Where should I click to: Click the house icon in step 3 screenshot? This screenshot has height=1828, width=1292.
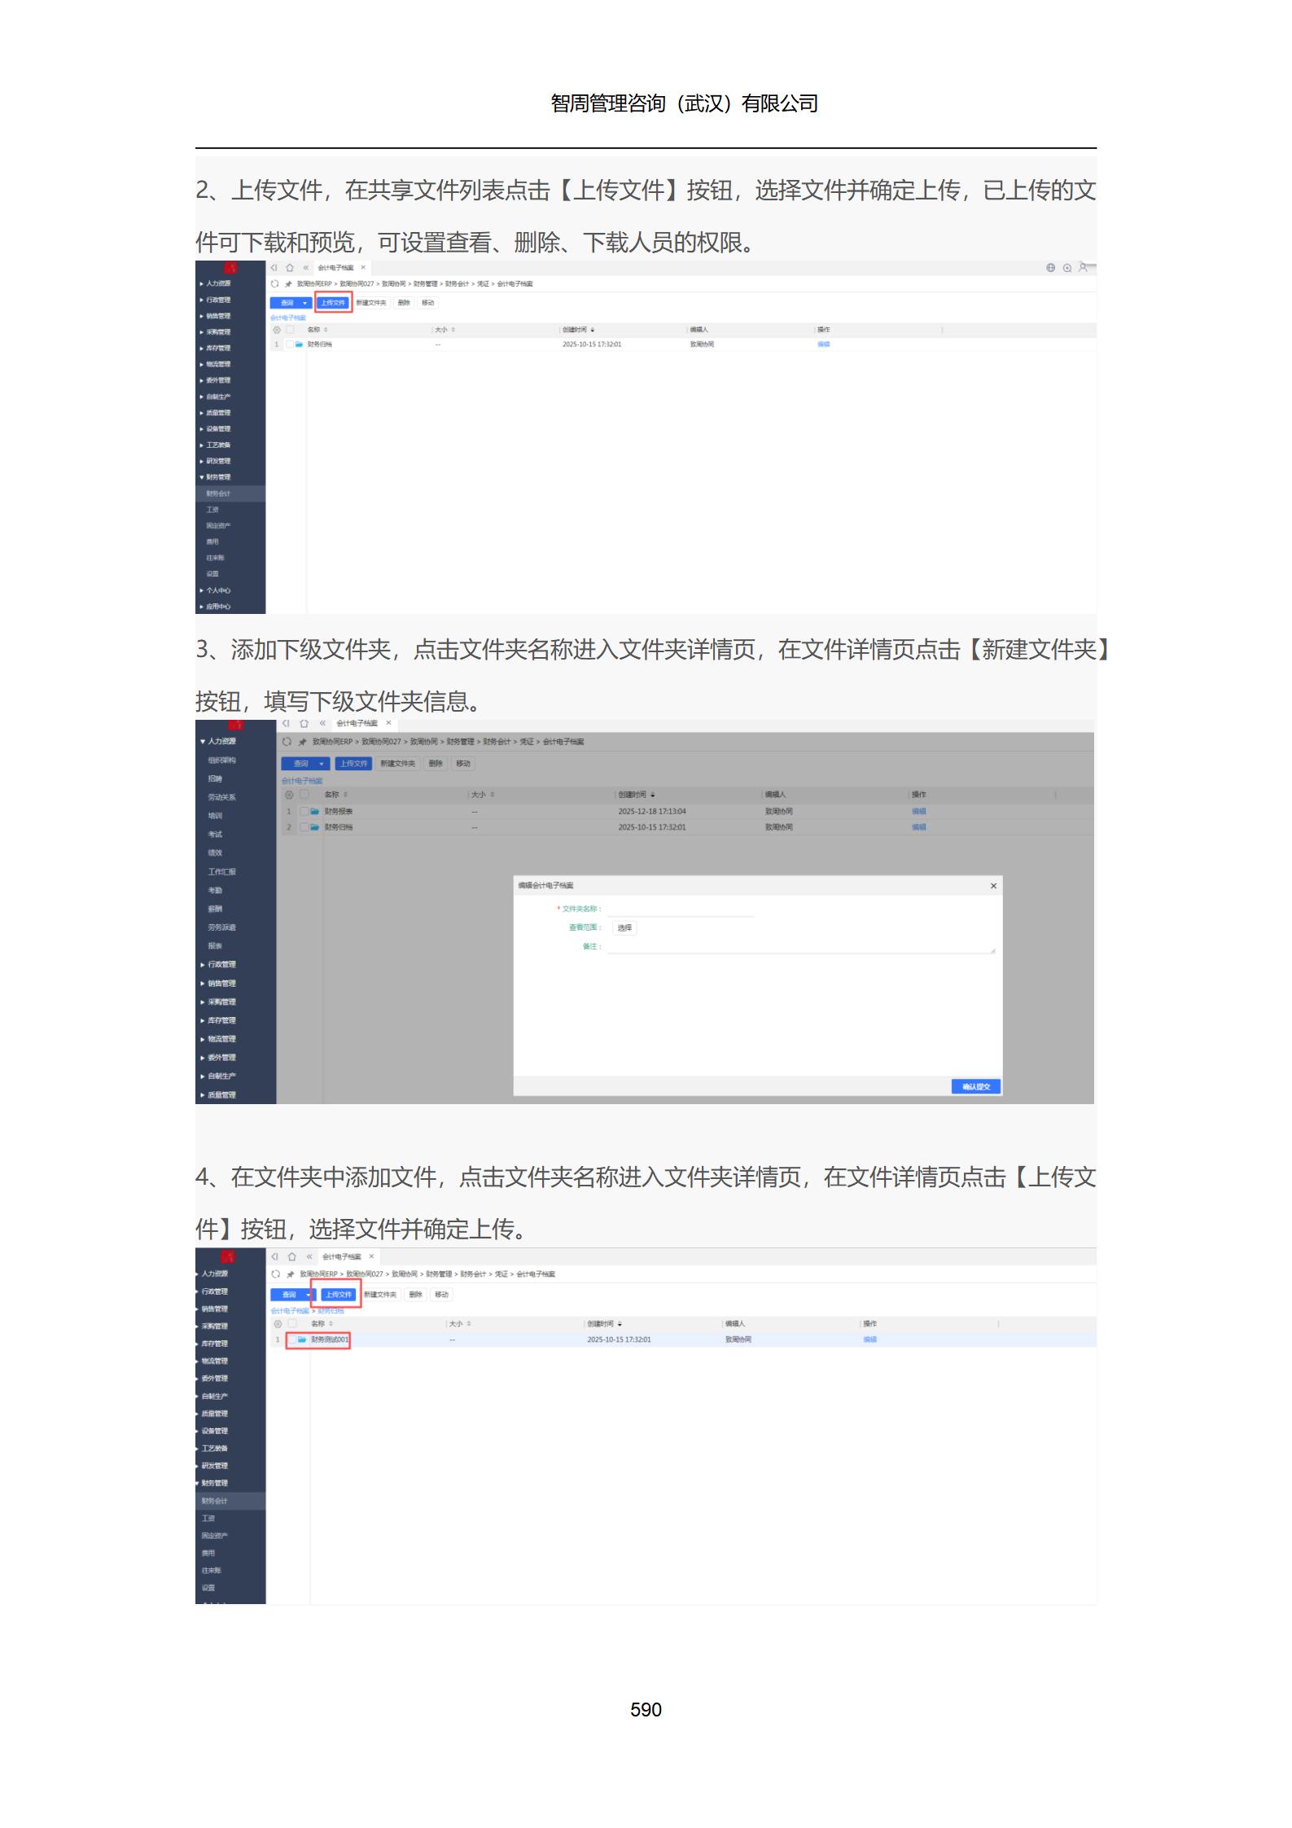(304, 723)
